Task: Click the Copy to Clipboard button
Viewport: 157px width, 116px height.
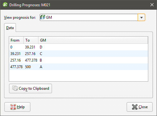Action: click(30, 88)
